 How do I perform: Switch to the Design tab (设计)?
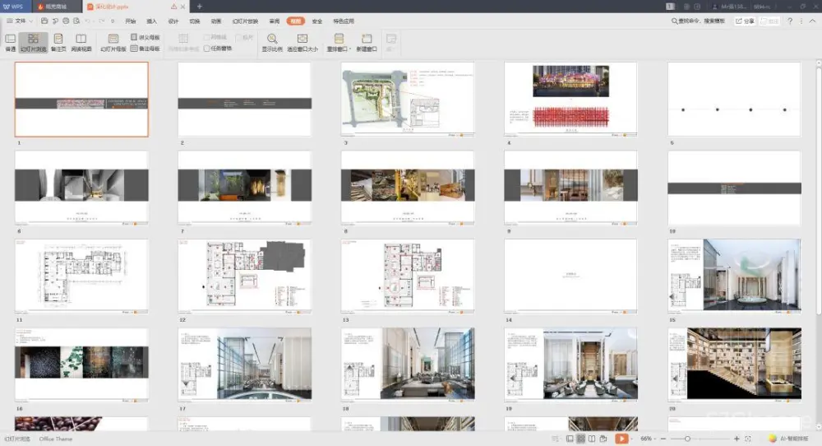173,21
